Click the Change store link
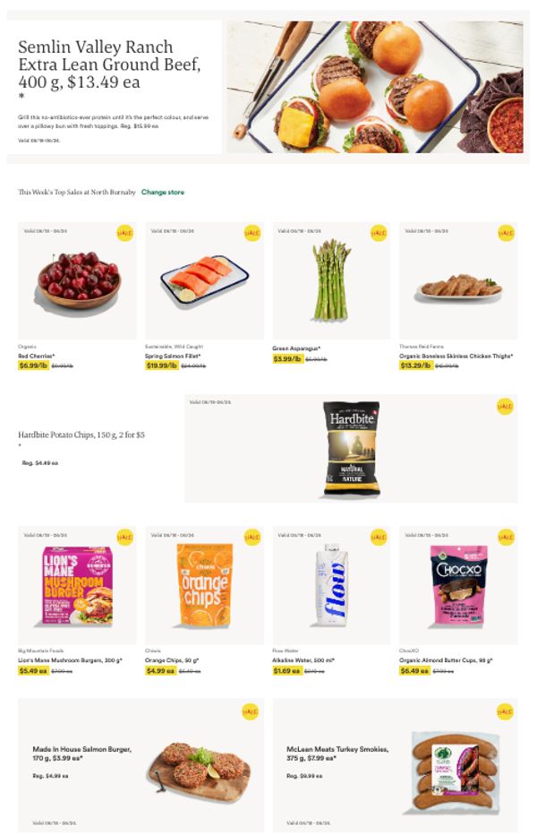Image resolution: width=537 pixels, height=835 pixels. coord(163,193)
